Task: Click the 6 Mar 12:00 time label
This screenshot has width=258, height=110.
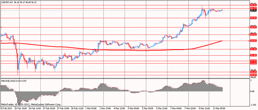Action: coord(162,108)
